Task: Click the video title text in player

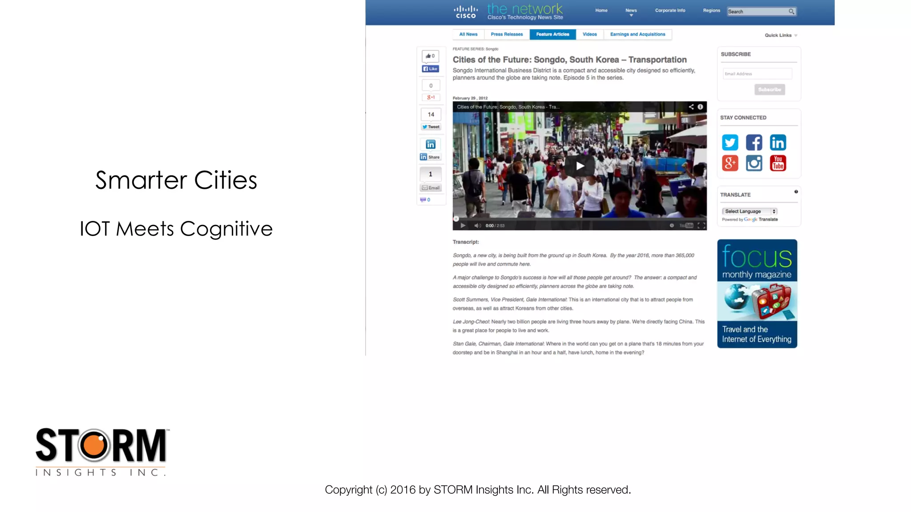Action: click(x=508, y=107)
